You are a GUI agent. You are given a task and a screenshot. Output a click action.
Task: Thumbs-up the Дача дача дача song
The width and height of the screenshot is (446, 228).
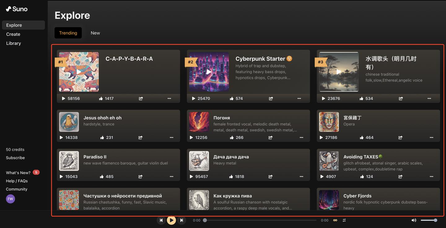[x=231, y=176]
